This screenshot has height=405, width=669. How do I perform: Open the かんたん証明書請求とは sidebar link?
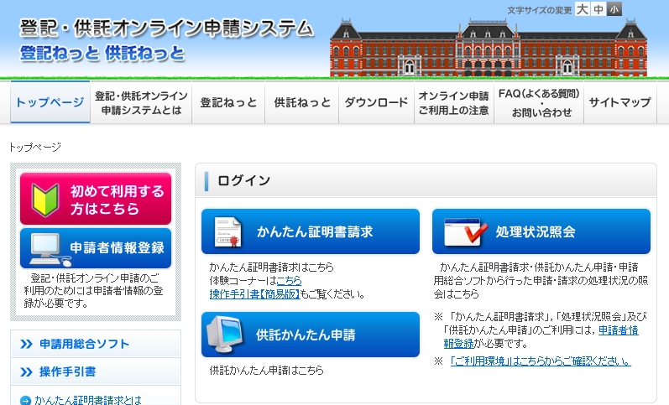[88, 400]
